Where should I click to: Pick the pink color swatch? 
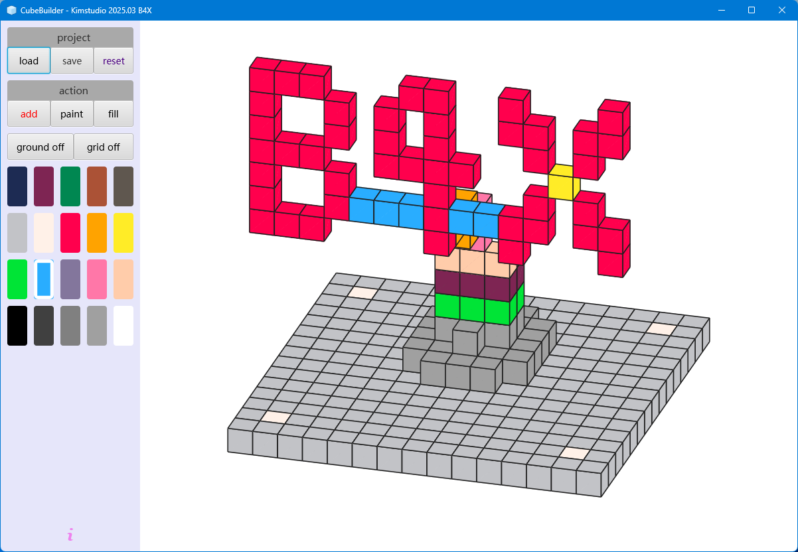(97, 279)
